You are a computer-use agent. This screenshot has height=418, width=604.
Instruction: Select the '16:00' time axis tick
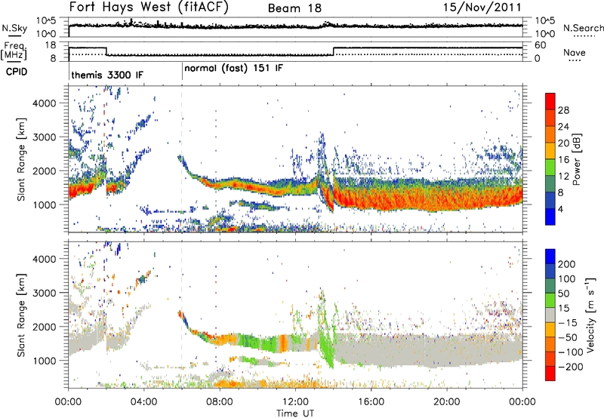(371, 402)
